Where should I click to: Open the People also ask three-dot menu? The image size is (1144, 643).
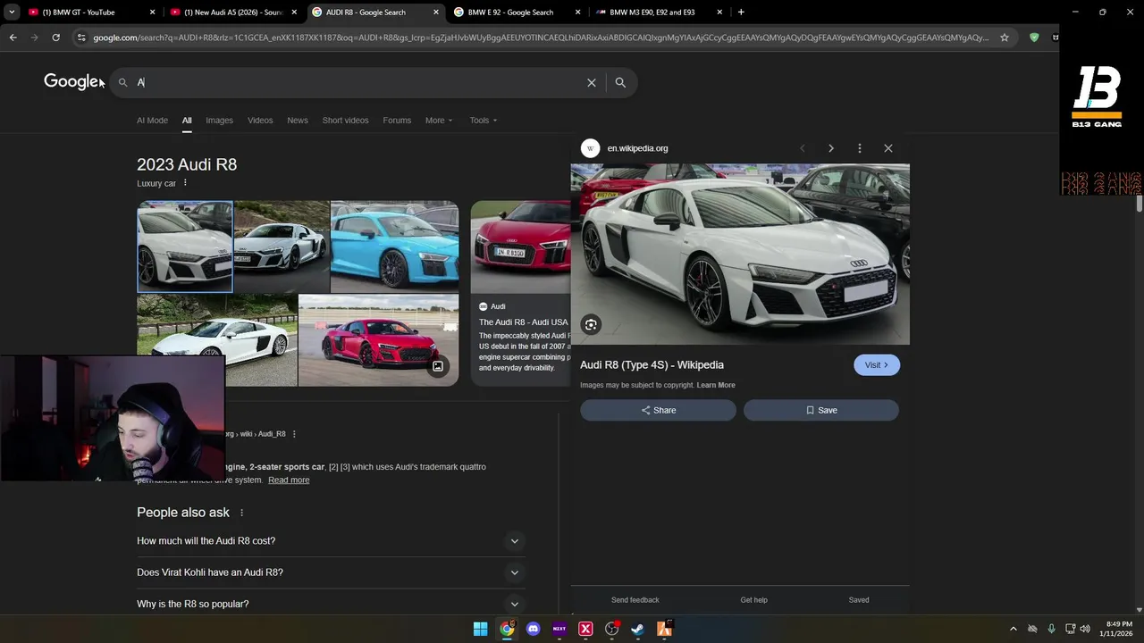tap(241, 513)
